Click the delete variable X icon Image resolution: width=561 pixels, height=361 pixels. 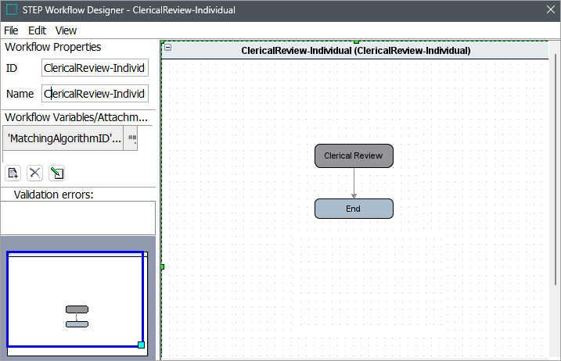(x=34, y=173)
